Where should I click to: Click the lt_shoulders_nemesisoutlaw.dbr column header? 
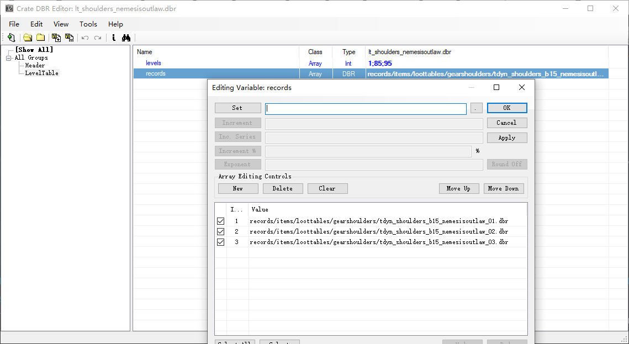coord(487,52)
